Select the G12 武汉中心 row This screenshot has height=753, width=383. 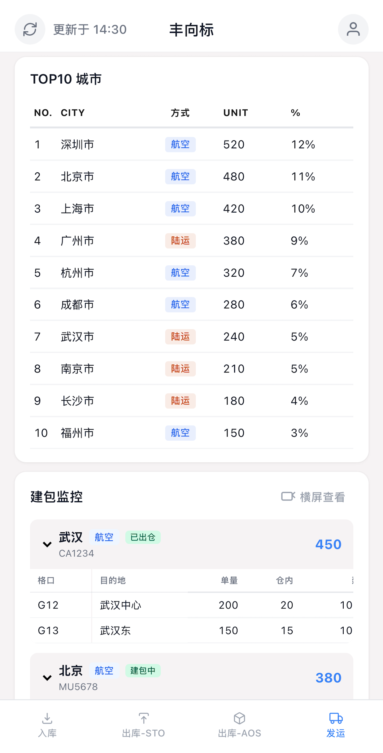191,605
